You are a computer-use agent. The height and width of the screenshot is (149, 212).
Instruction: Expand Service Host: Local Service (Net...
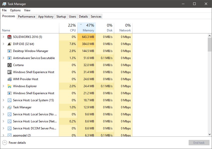pos(3,121)
